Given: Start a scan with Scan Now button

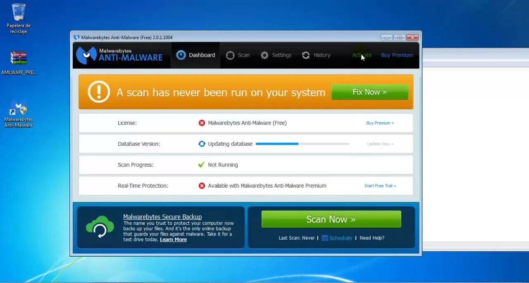Looking at the screenshot, I should click(x=331, y=219).
